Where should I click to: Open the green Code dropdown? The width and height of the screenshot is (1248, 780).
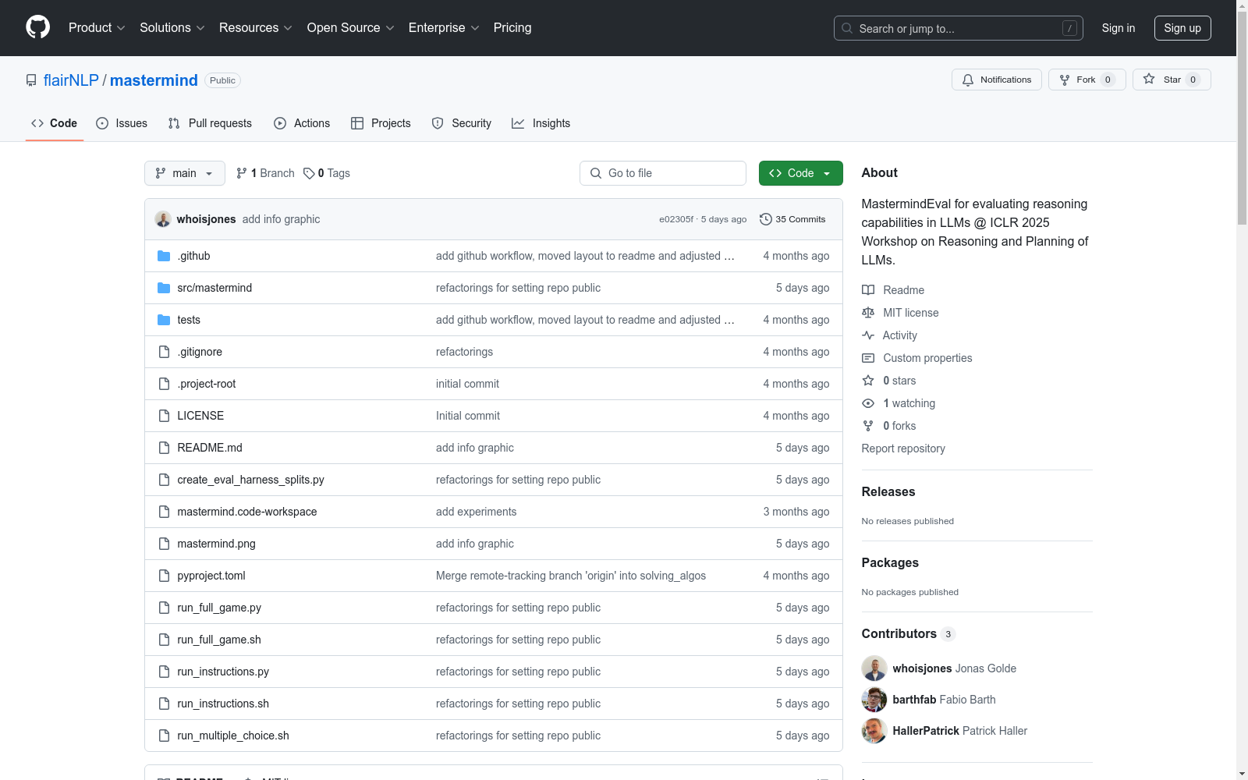tap(801, 173)
